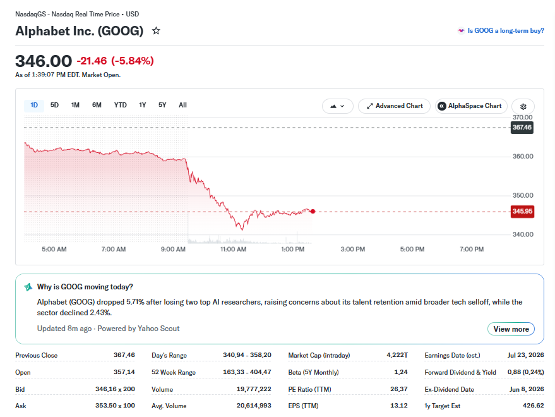555x417 pixels.
Task: Click Previous Close label
Action: 36,355
